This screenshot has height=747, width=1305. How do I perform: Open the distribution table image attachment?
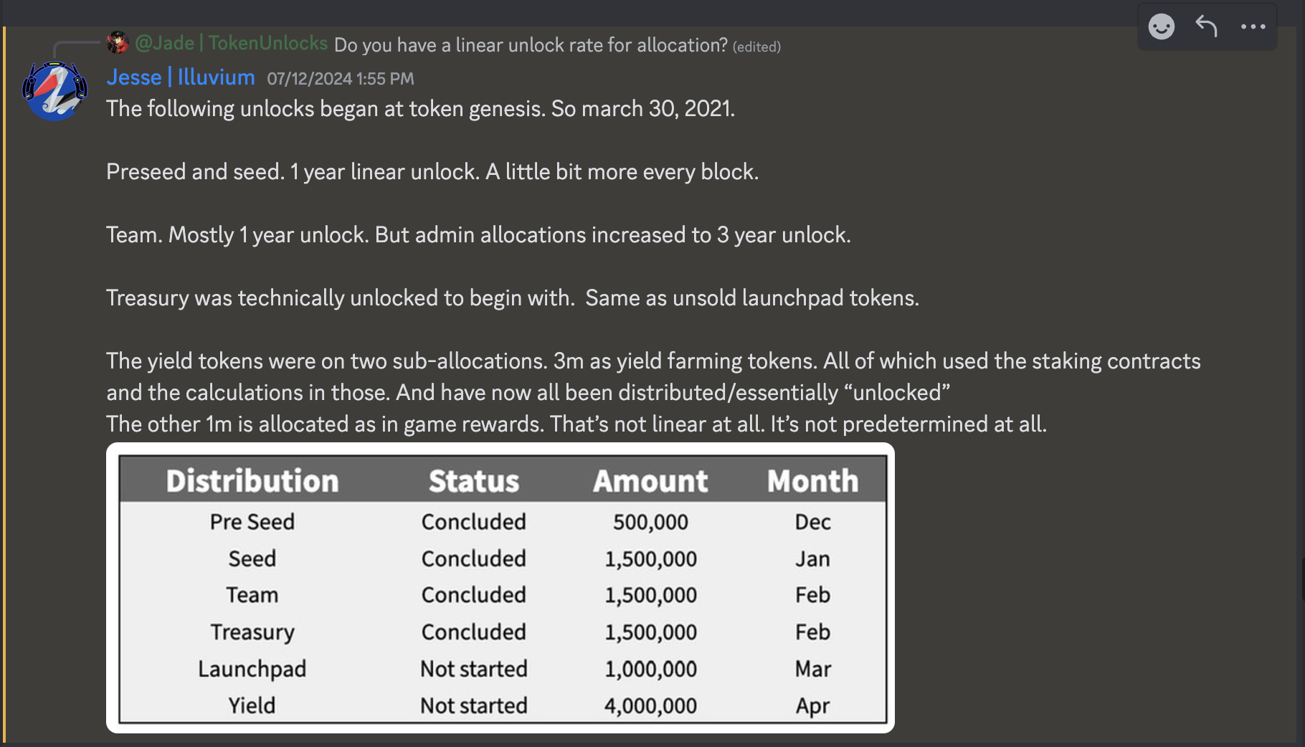pyautogui.click(x=500, y=588)
